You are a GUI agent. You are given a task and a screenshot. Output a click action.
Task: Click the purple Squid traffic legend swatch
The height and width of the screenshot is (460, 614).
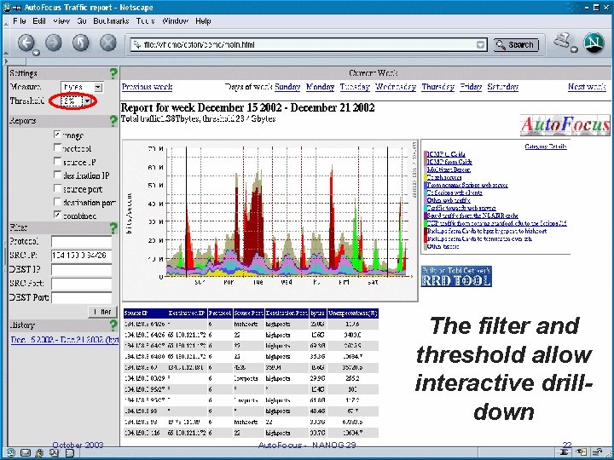(426, 216)
